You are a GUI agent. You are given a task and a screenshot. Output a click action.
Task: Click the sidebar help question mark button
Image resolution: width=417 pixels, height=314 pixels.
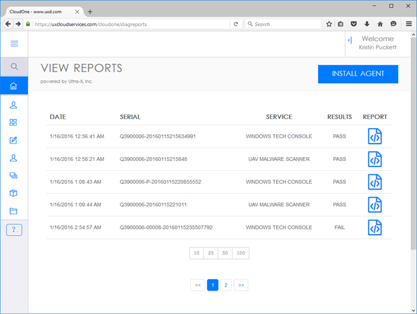pyautogui.click(x=14, y=230)
